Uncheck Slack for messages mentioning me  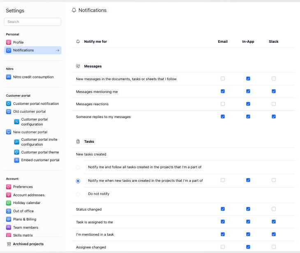pos(274,91)
